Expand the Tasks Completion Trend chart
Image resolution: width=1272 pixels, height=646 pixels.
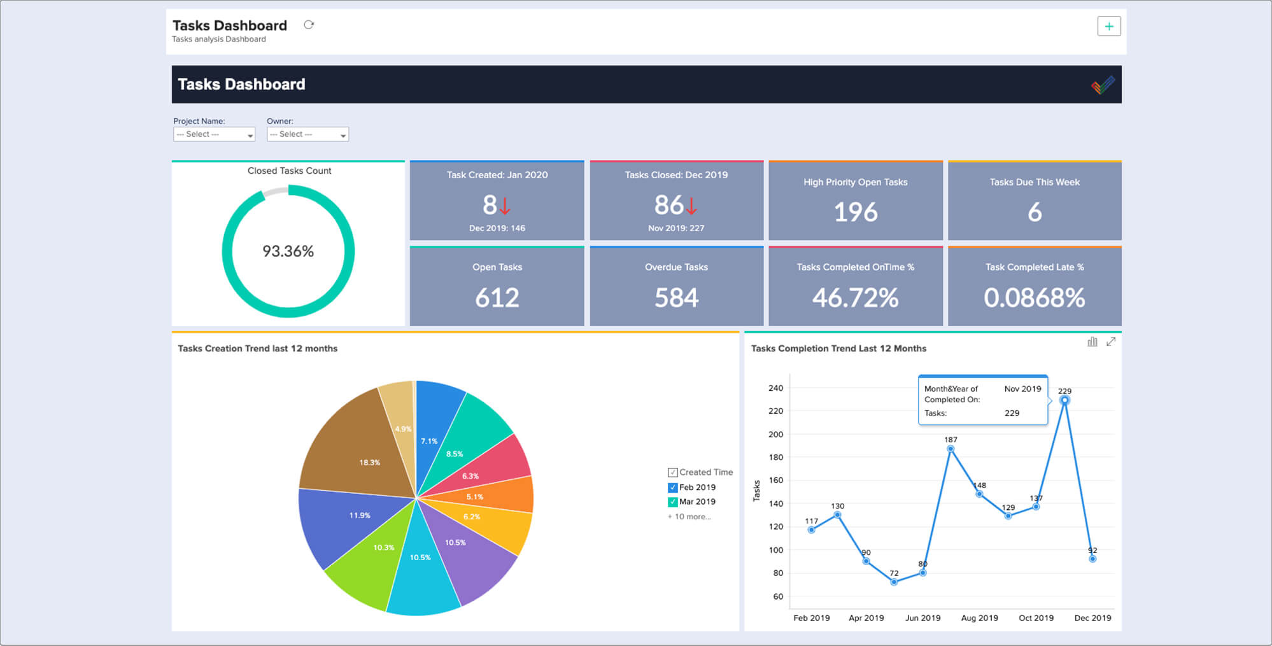click(x=1111, y=342)
